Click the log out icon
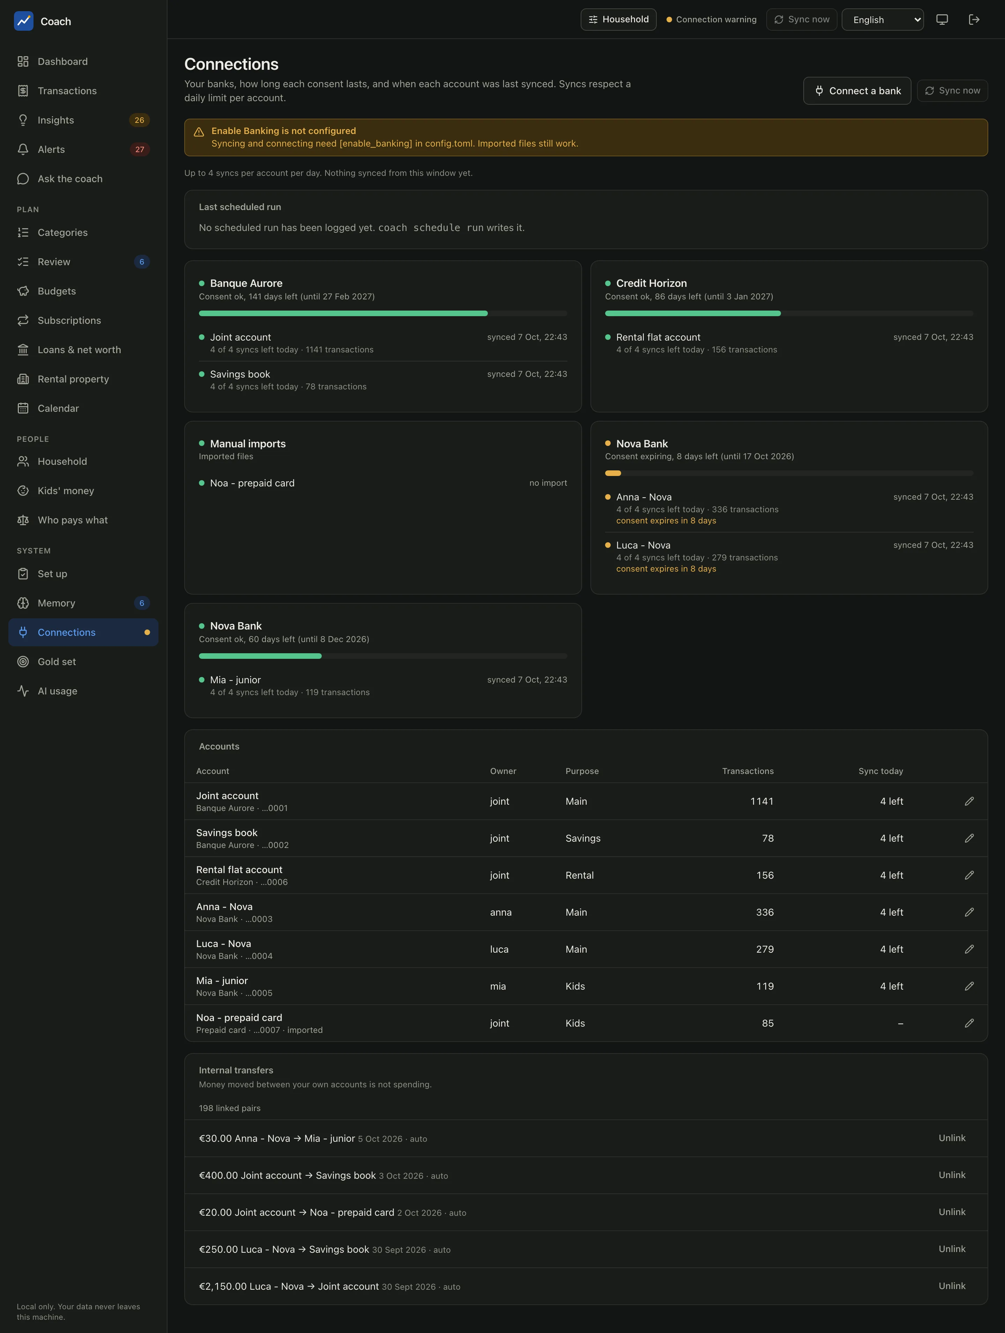The width and height of the screenshot is (1005, 1333). pyautogui.click(x=974, y=20)
